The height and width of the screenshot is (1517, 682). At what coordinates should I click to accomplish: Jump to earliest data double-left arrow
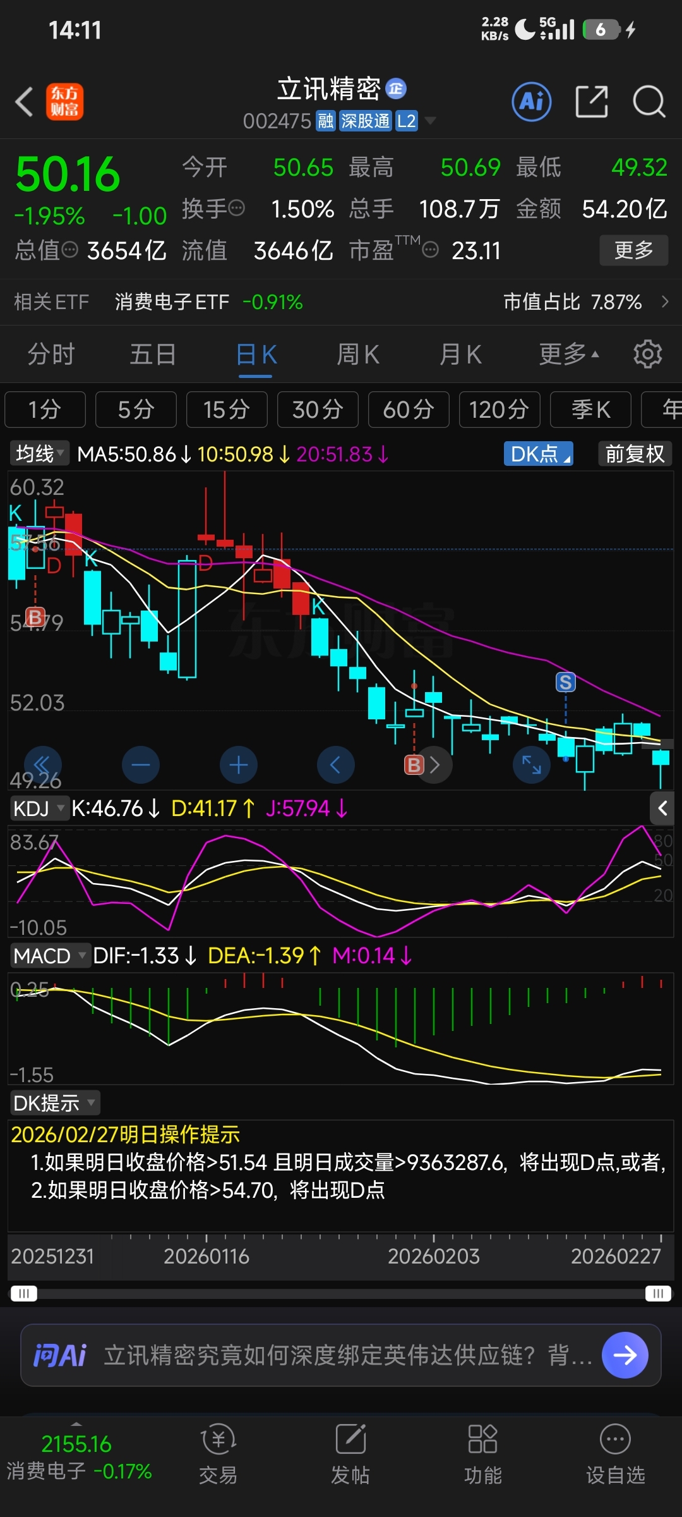click(43, 765)
